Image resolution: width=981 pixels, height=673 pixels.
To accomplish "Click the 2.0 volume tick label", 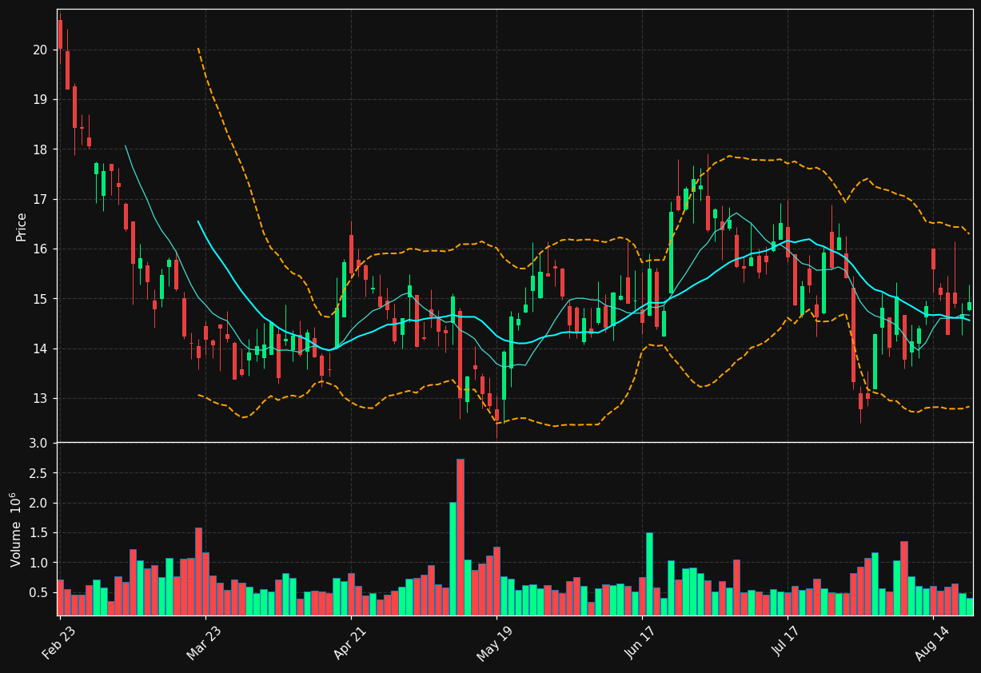I will tap(39, 503).
